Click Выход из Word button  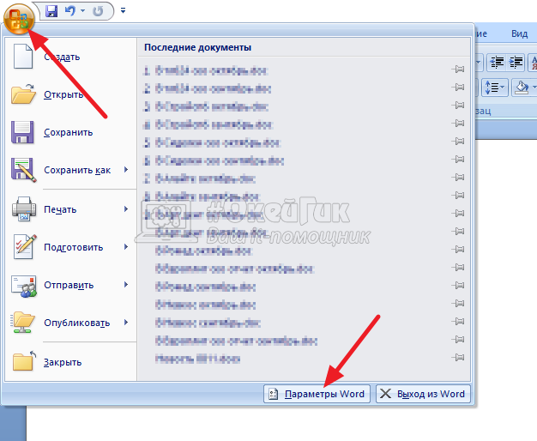[423, 394]
